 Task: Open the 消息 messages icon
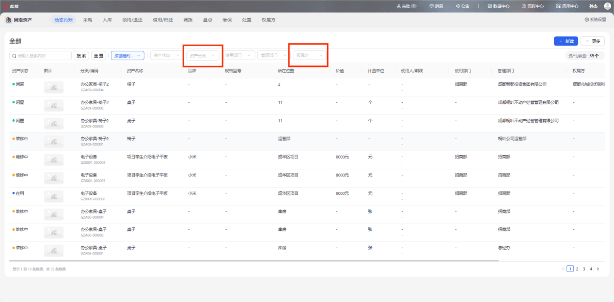click(x=432, y=6)
